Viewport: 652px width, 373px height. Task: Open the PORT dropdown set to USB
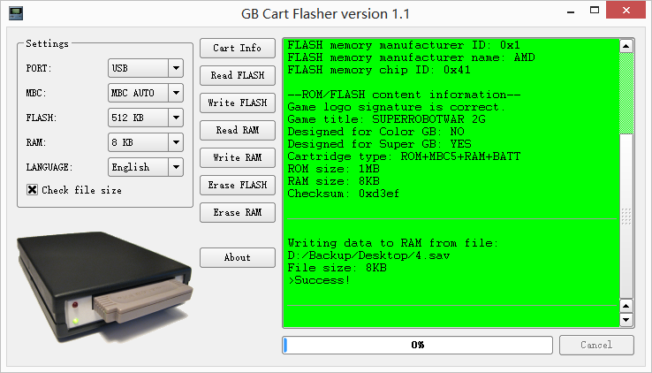click(x=145, y=68)
